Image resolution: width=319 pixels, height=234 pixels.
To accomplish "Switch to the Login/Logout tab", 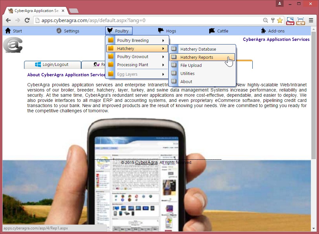I will pos(53,65).
